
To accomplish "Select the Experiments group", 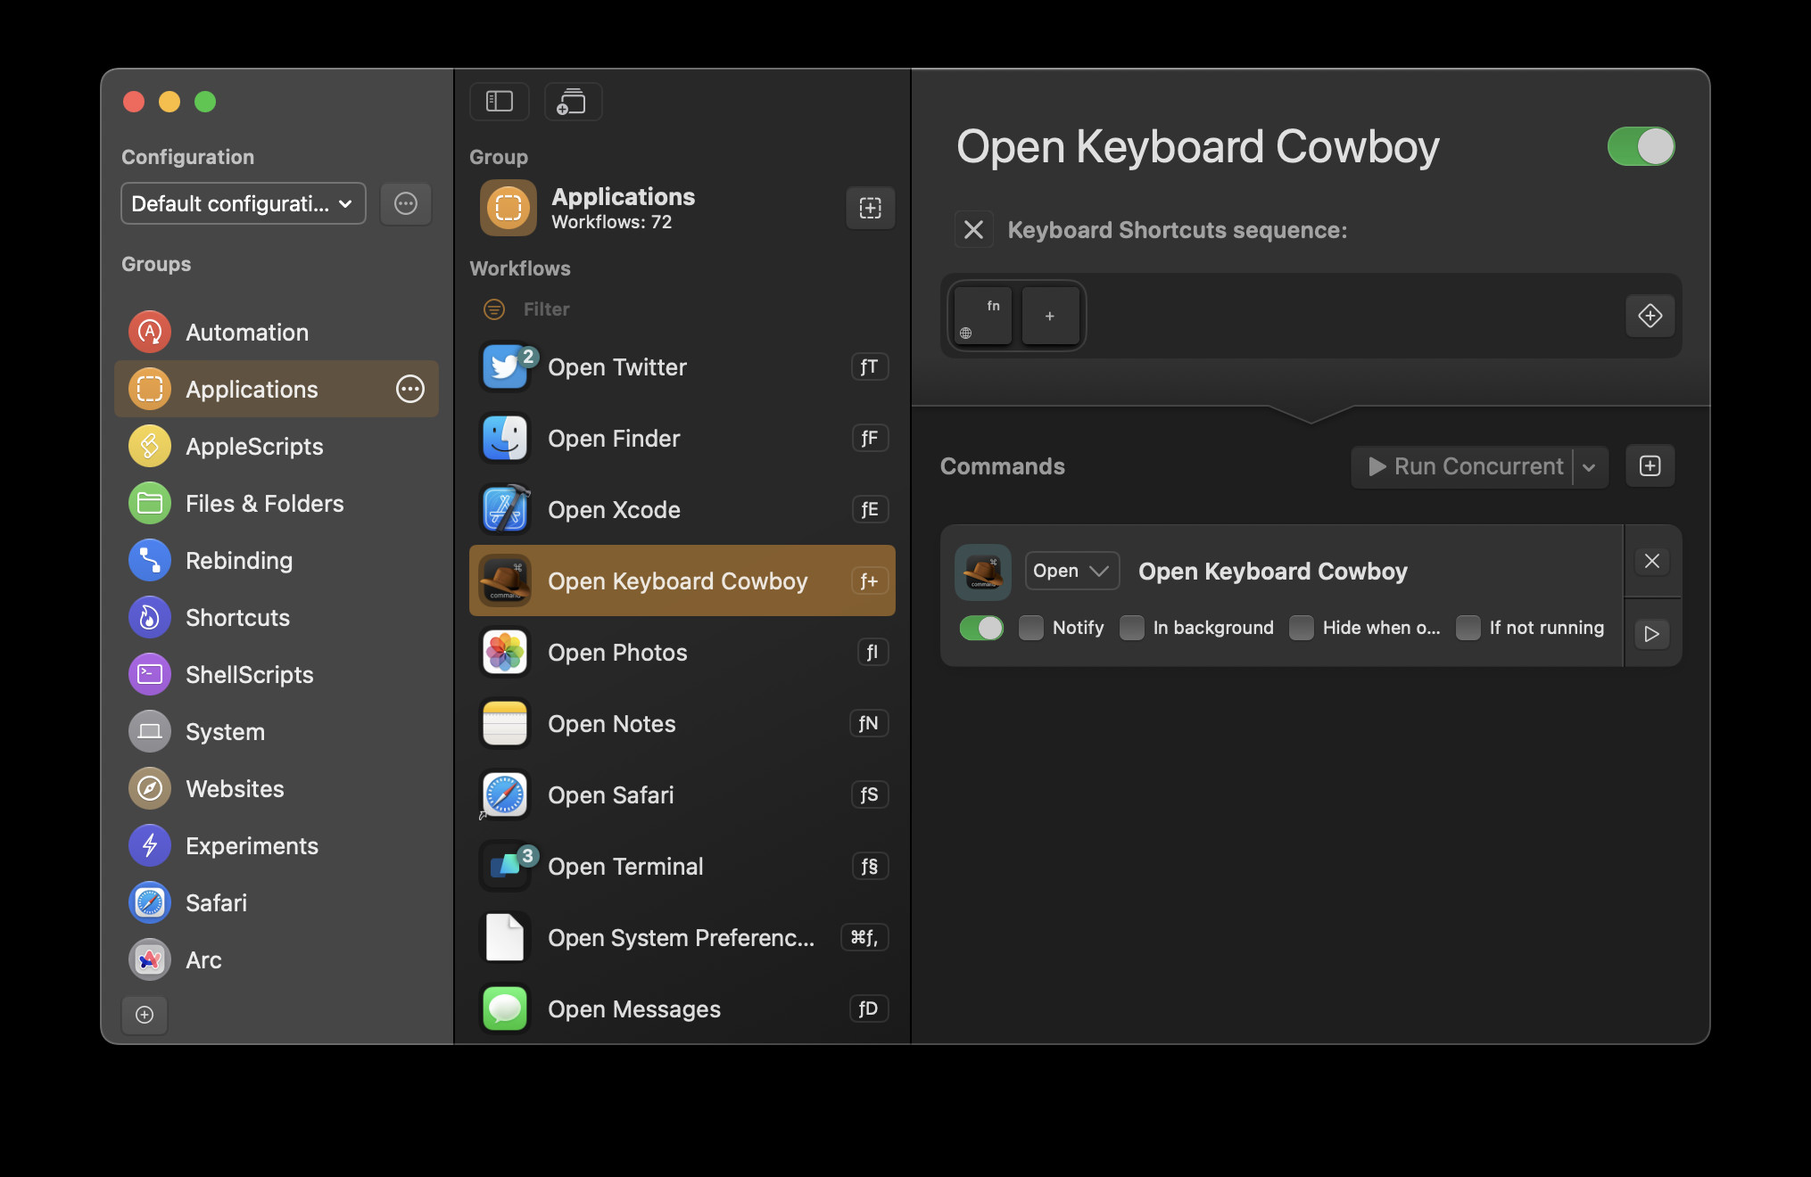I will 277,846.
